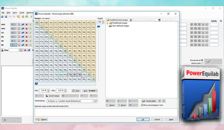224x130 pixels.
Task: Click the Cancel button
Action: click(x=157, y=120)
